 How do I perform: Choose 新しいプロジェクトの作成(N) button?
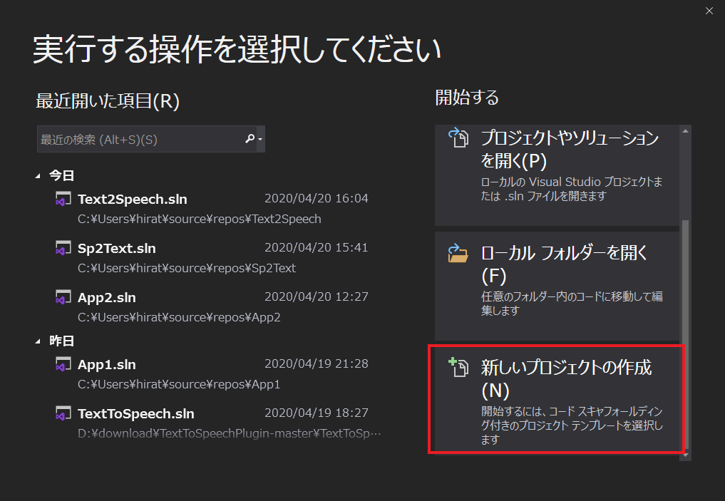[x=557, y=399]
